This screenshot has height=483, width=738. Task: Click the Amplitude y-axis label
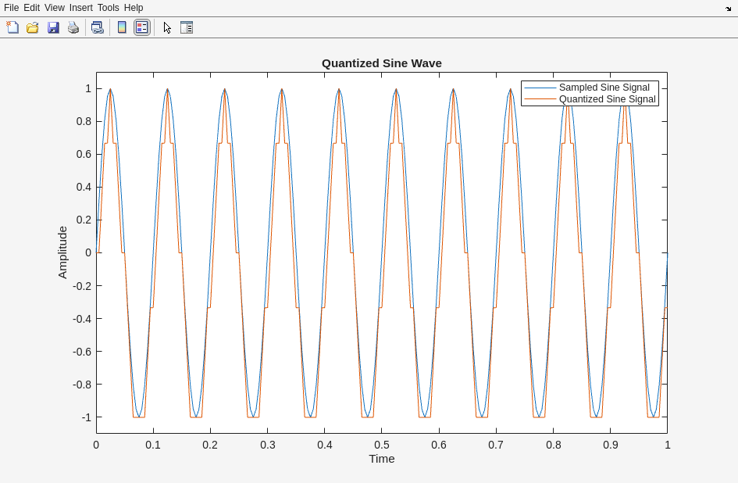[x=62, y=252]
